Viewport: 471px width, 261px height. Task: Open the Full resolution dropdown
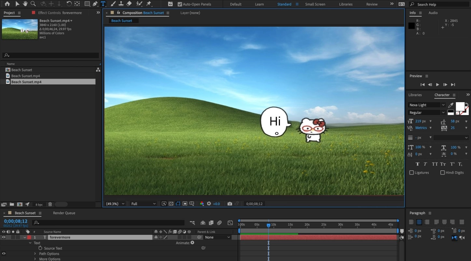click(x=143, y=204)
